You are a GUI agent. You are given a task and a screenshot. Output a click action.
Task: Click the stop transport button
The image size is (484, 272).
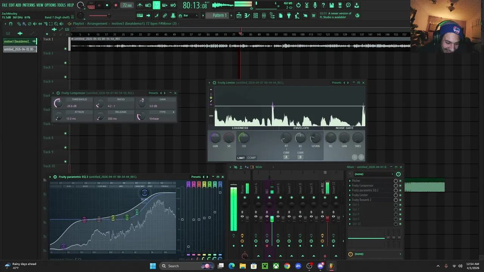[107, 5]
